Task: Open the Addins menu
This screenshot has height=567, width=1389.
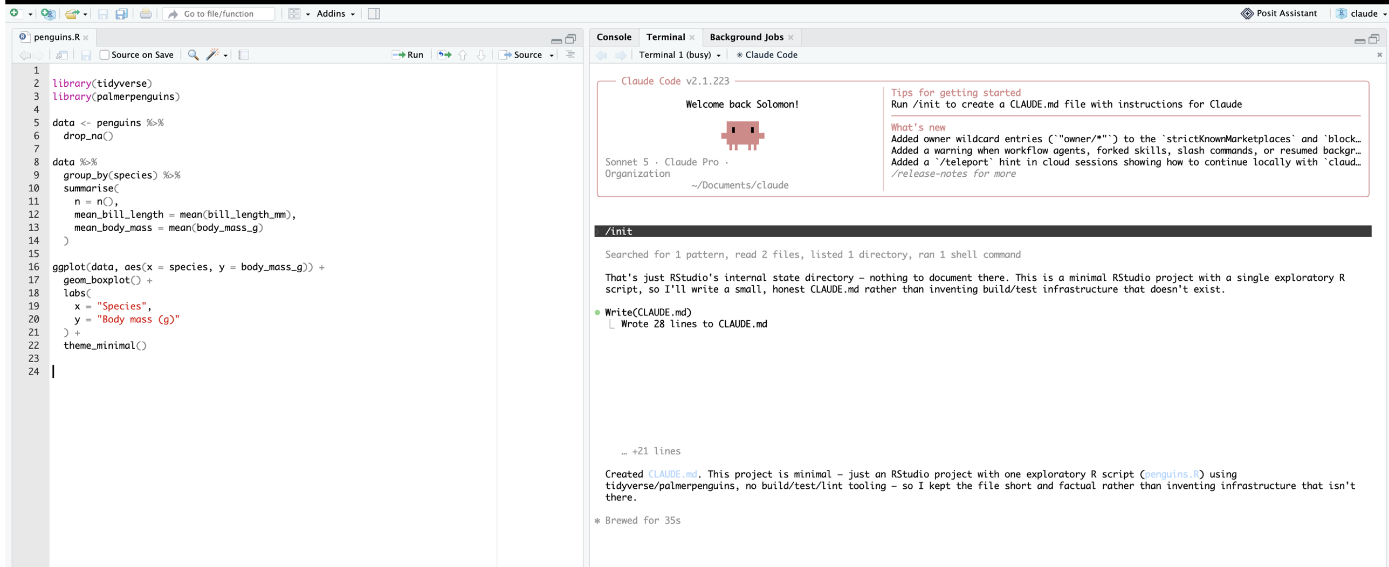Action: point(335,13)
